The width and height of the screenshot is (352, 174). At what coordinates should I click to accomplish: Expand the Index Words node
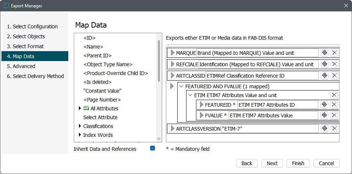(80, 135)
